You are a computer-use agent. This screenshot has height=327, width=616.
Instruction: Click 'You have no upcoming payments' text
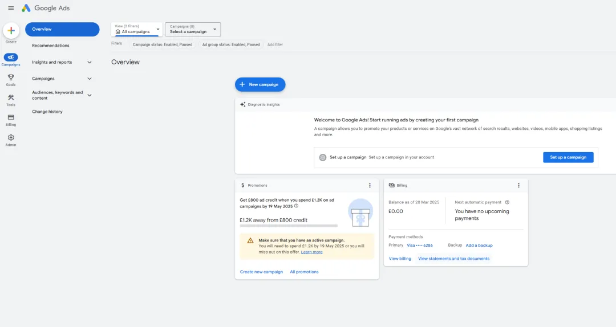click(x=481, y=215)
